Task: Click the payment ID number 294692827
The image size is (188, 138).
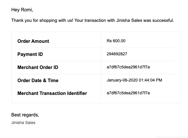Action: click(117, 54)
